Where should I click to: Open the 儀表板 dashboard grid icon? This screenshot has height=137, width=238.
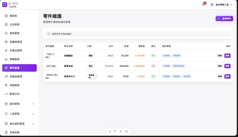[6, 16]
